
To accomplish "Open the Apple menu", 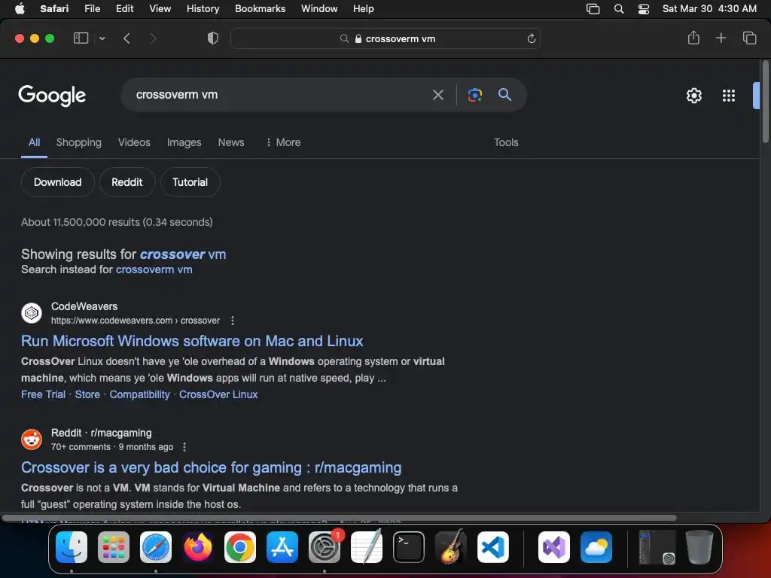I will 20,9.
